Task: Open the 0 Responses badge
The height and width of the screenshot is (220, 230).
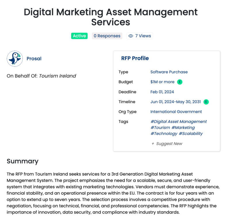Action: coord(107,36)
